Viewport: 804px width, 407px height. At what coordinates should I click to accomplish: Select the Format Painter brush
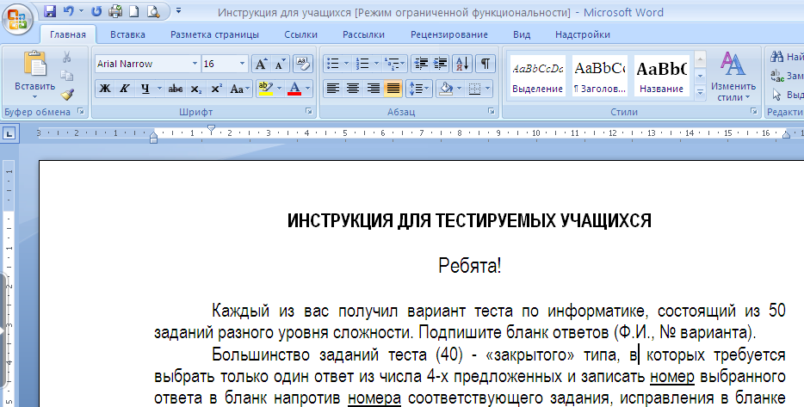point(66,95)
